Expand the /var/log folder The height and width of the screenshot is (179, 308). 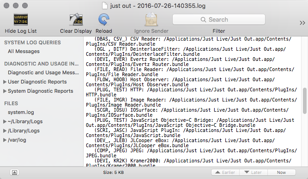coord(5,140)
